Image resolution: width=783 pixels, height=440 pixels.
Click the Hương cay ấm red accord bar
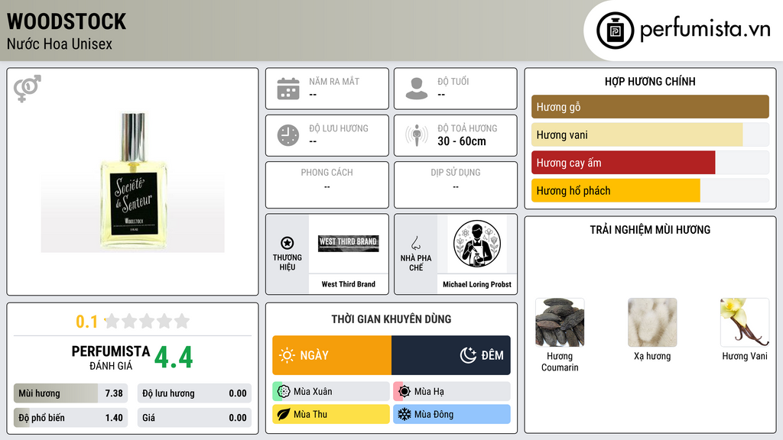pos(650,163)
